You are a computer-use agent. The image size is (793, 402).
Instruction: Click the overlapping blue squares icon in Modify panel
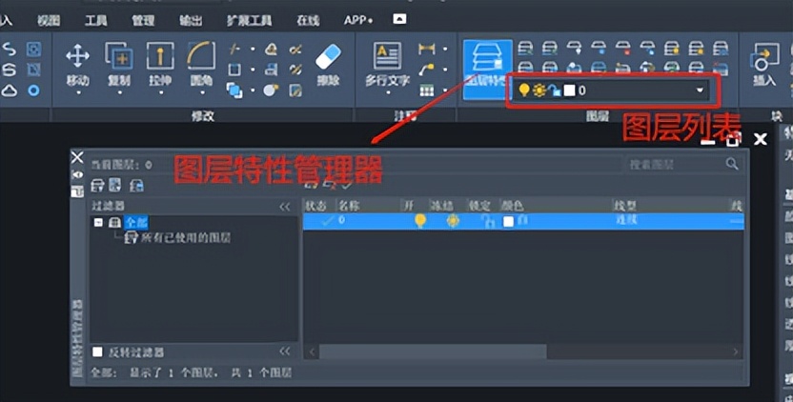pos(234,90)
